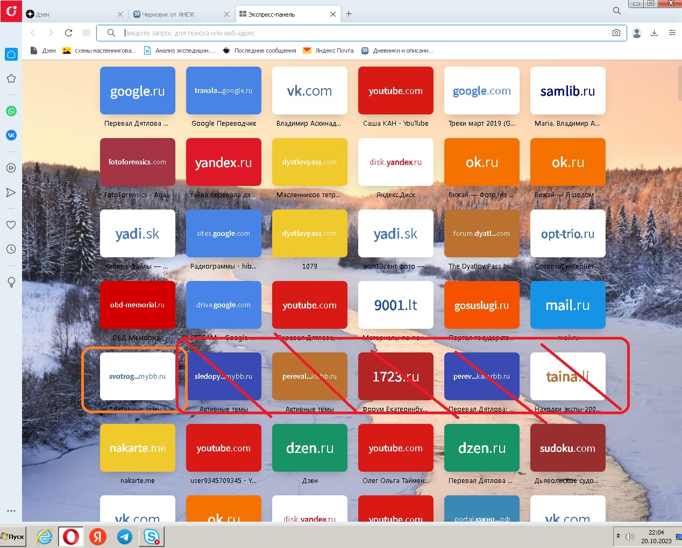The image size is (682, 548).
Task: Click the lightbulb icon in the sidebar
Action: tap(11, 282)
